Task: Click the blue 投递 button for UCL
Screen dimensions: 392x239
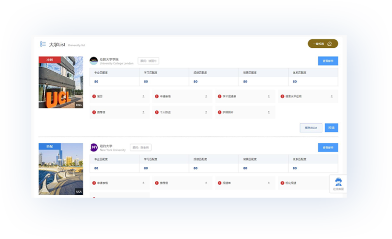Action: point(331,128)
